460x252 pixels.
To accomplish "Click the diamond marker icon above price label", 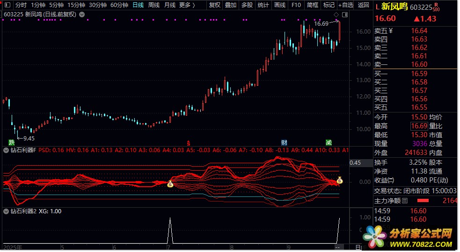I will pyautogui.click(x=336, y=15).
